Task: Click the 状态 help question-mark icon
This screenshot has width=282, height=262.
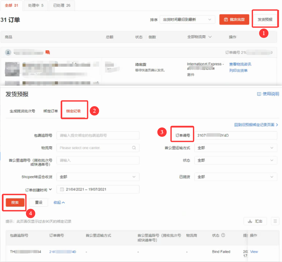Action: 223,235
